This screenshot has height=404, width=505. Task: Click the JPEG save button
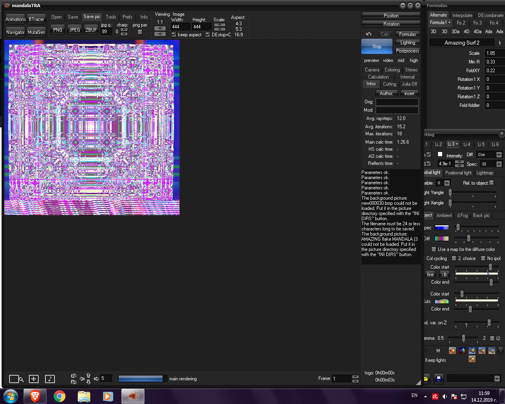[x=75, y=30]
